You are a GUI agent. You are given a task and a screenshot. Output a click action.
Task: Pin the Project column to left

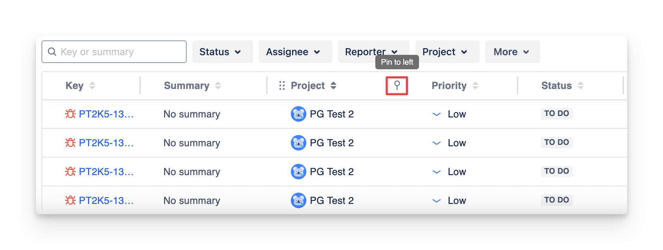pos(397,85)
